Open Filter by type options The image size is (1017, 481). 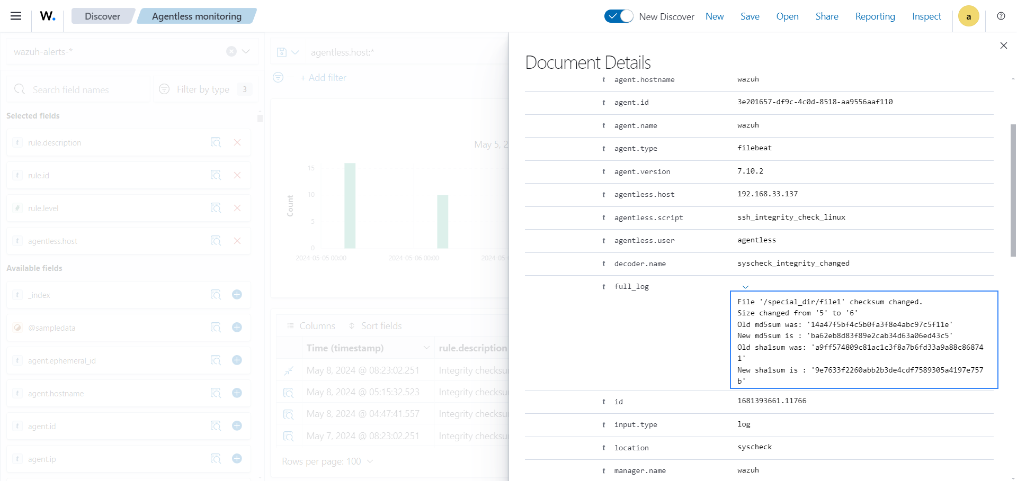(x=203, y=89)
